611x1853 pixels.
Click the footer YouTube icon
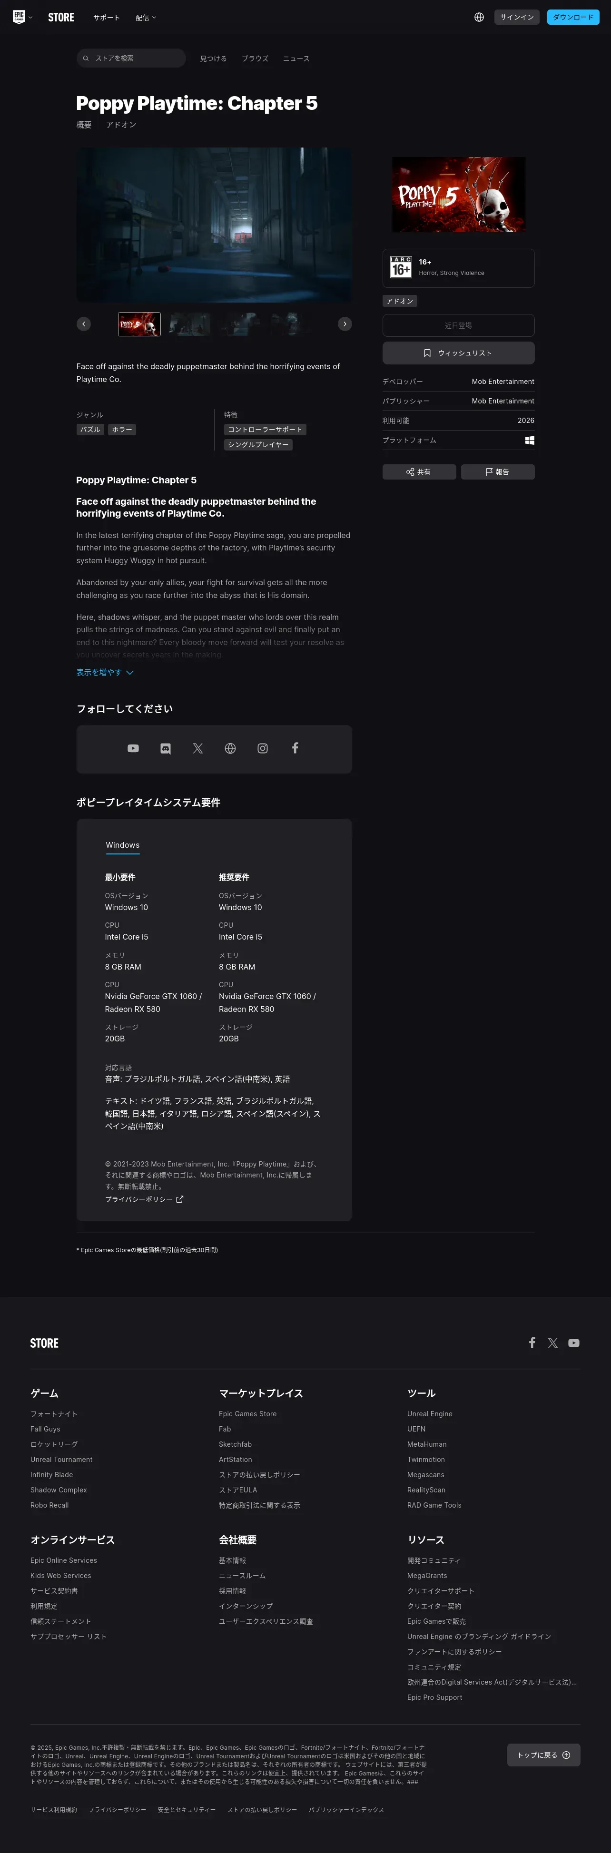(573, 1343)
